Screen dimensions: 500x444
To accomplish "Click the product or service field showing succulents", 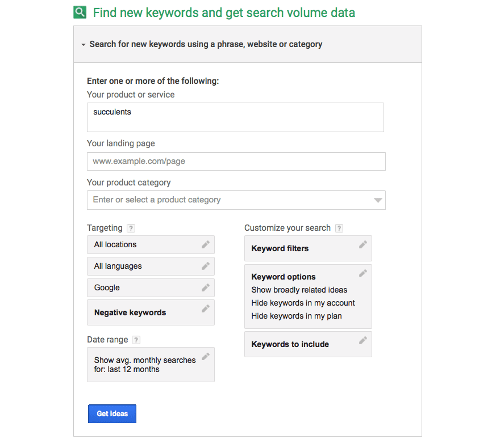I will click(x=236, y=117).
